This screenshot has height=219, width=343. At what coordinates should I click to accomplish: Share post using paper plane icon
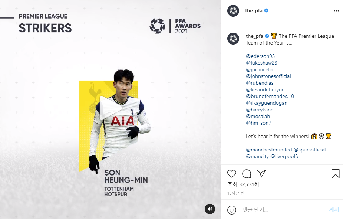pyautogui.click(x=261, y=173)
